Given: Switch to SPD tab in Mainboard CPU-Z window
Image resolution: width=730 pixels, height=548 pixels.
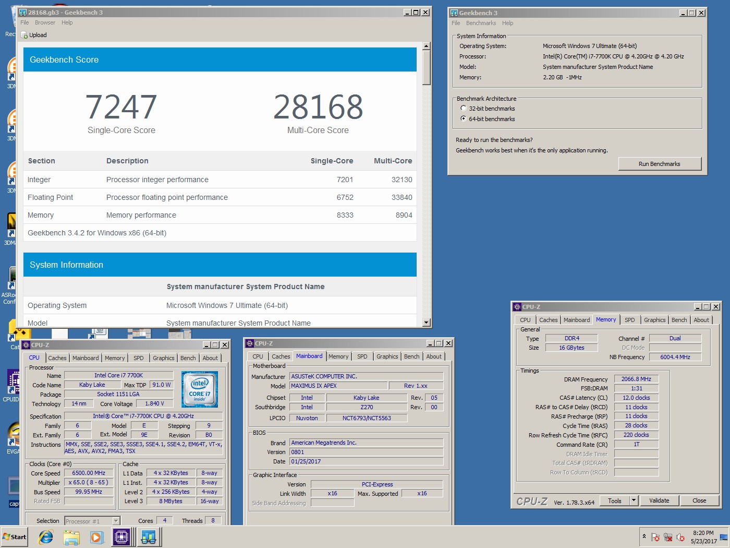Looking at the screenshot, I should click(362, 356).
